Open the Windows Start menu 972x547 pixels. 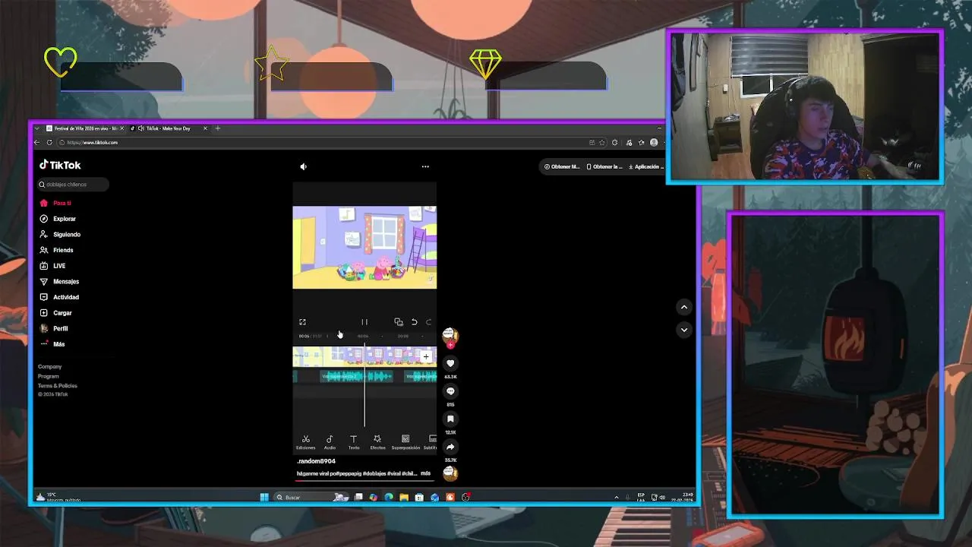(264, 498)
